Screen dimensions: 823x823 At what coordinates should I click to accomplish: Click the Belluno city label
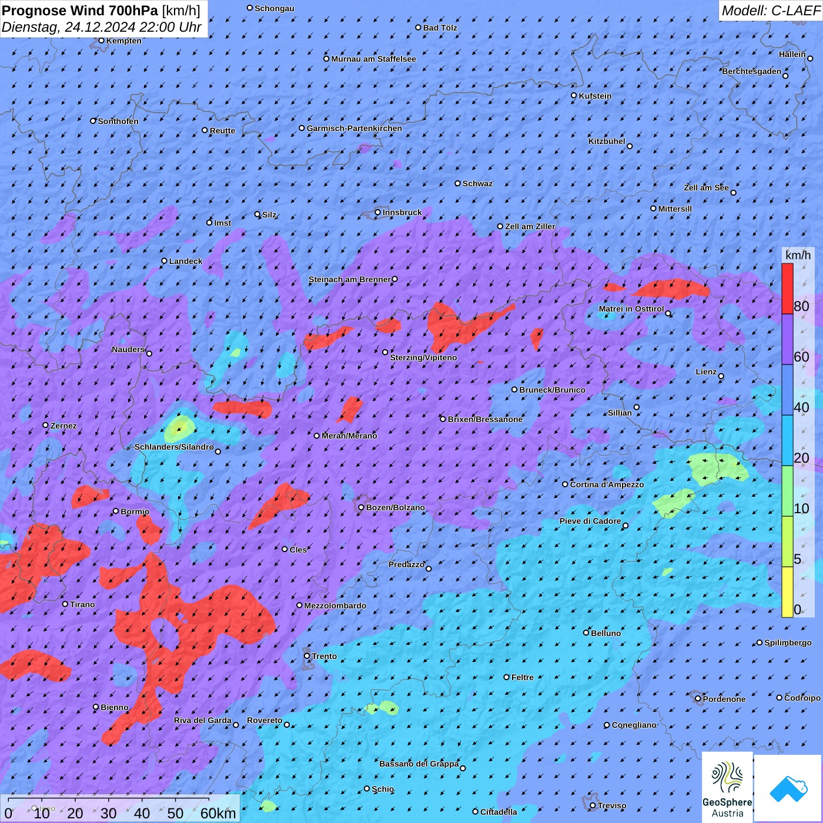pos(605,633)
